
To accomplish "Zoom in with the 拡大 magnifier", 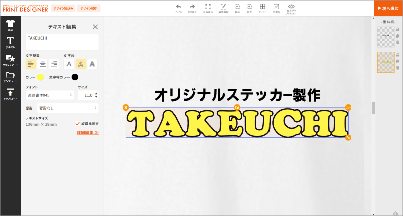I will [x=249, y=7].
